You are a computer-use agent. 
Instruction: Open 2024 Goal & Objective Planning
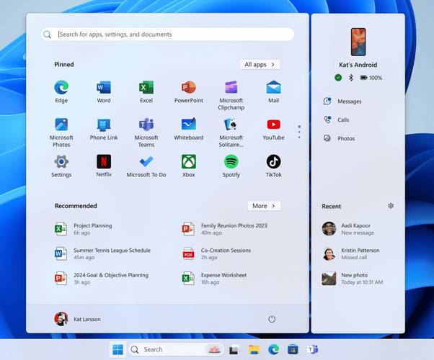102,279
